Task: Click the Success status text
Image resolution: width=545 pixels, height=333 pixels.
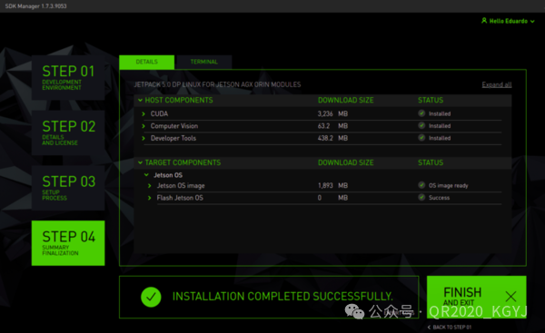Action: point(439,198)
